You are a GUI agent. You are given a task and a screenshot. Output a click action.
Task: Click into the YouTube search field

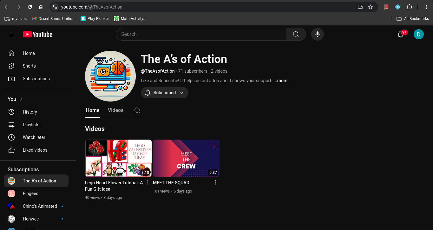click(201, 34)
